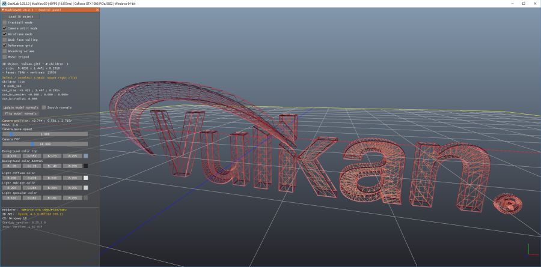Enable Bounding volume display
Screen dimensions: 541x267
pos(4,51)
